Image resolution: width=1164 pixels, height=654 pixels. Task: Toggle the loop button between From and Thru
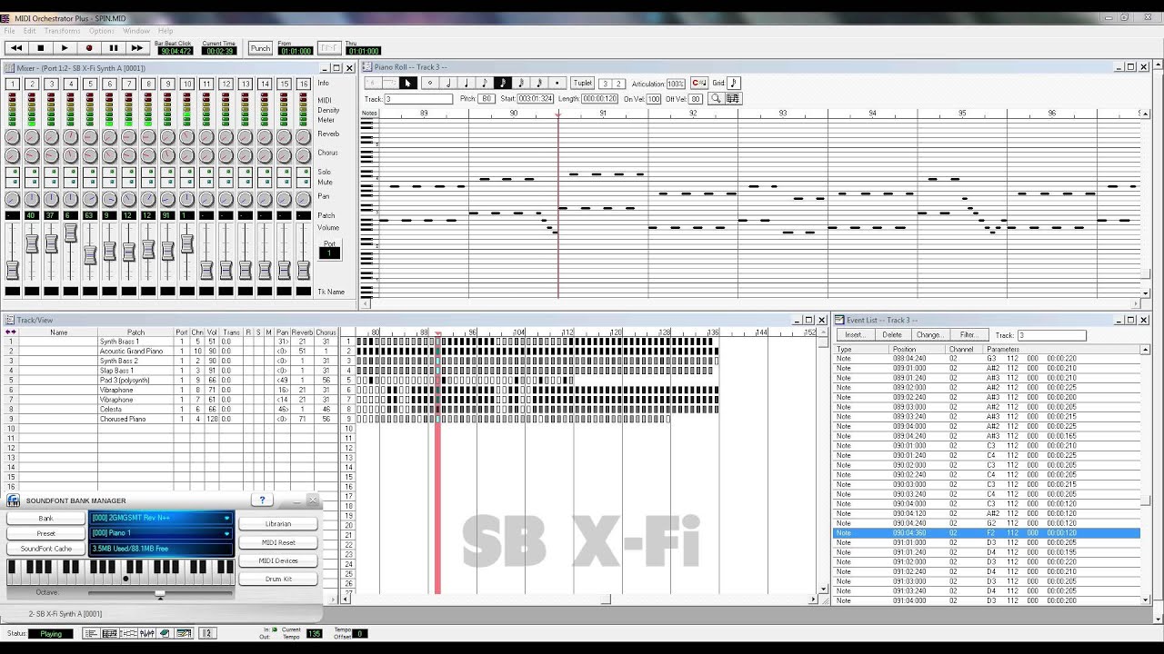[329, 48]
